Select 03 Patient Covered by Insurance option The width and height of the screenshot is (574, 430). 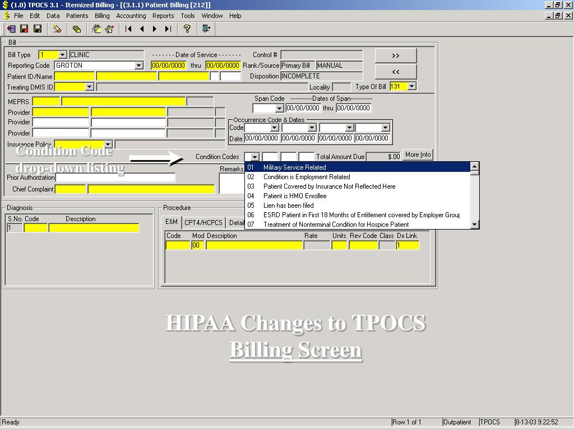358,186
